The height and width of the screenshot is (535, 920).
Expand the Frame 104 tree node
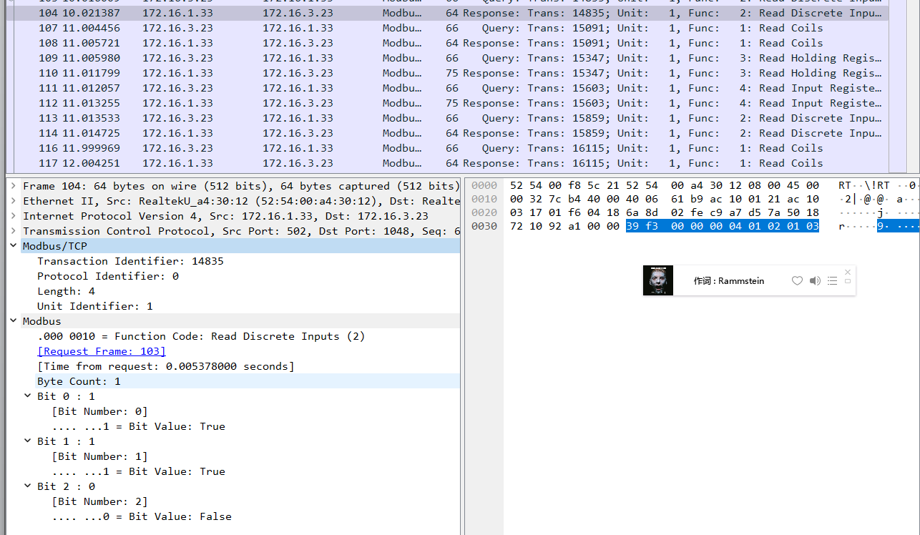(x=14, y=186)
